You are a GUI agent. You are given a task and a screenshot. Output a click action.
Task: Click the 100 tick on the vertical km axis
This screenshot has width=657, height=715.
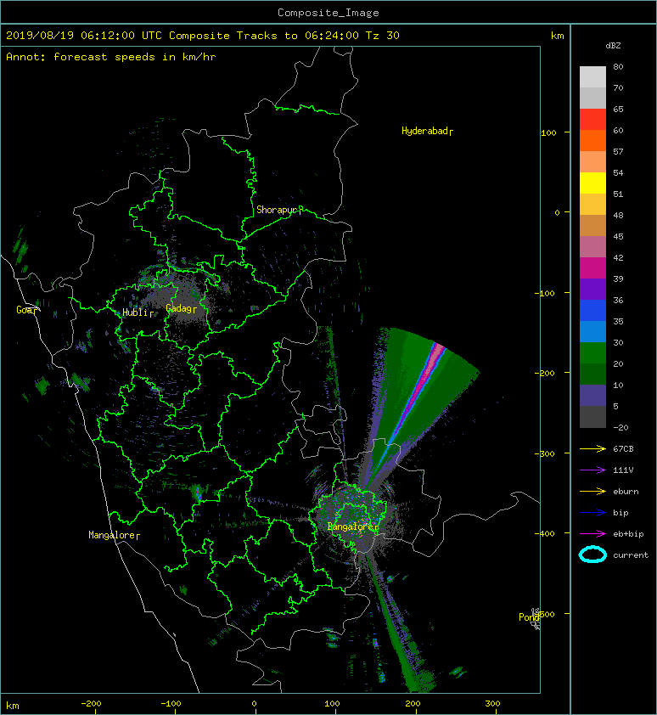tap(548, 132)
